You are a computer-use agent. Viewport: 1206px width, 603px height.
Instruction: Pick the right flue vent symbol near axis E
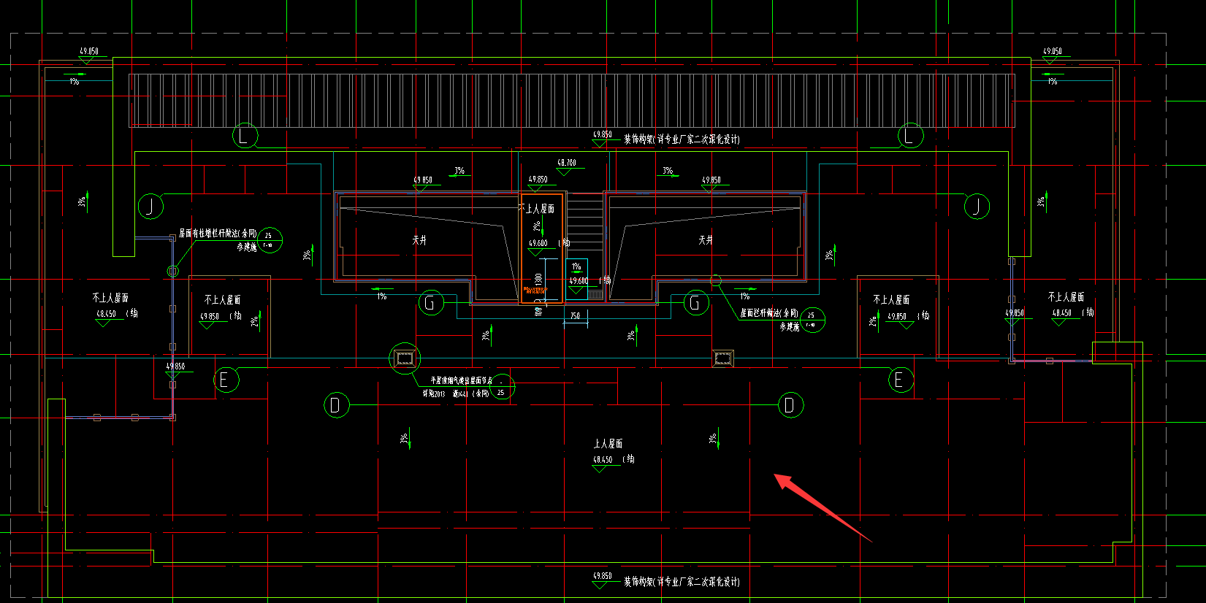(722, 358)
